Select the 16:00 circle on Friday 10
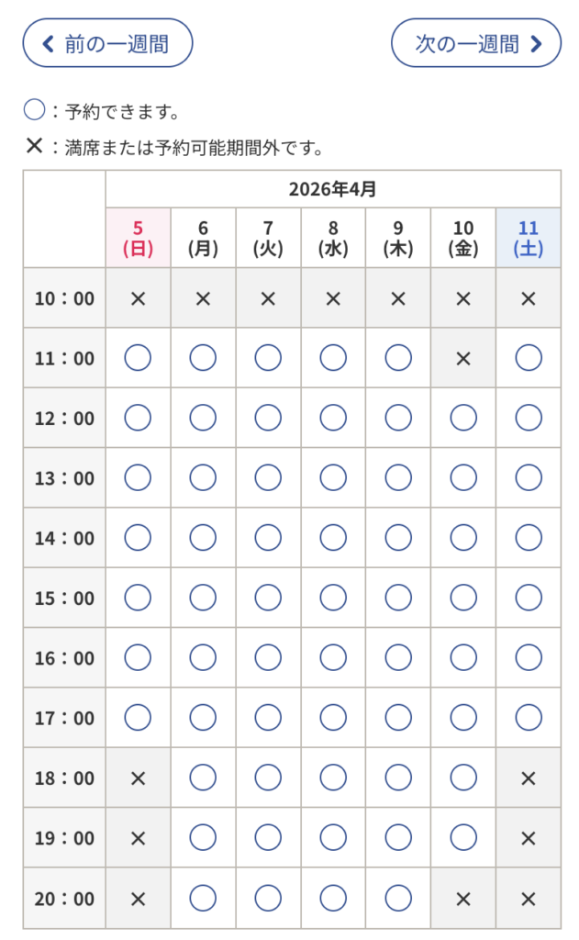 coord(463,657)
